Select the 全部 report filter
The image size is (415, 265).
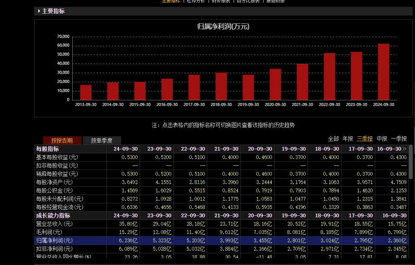click(333, 139)
